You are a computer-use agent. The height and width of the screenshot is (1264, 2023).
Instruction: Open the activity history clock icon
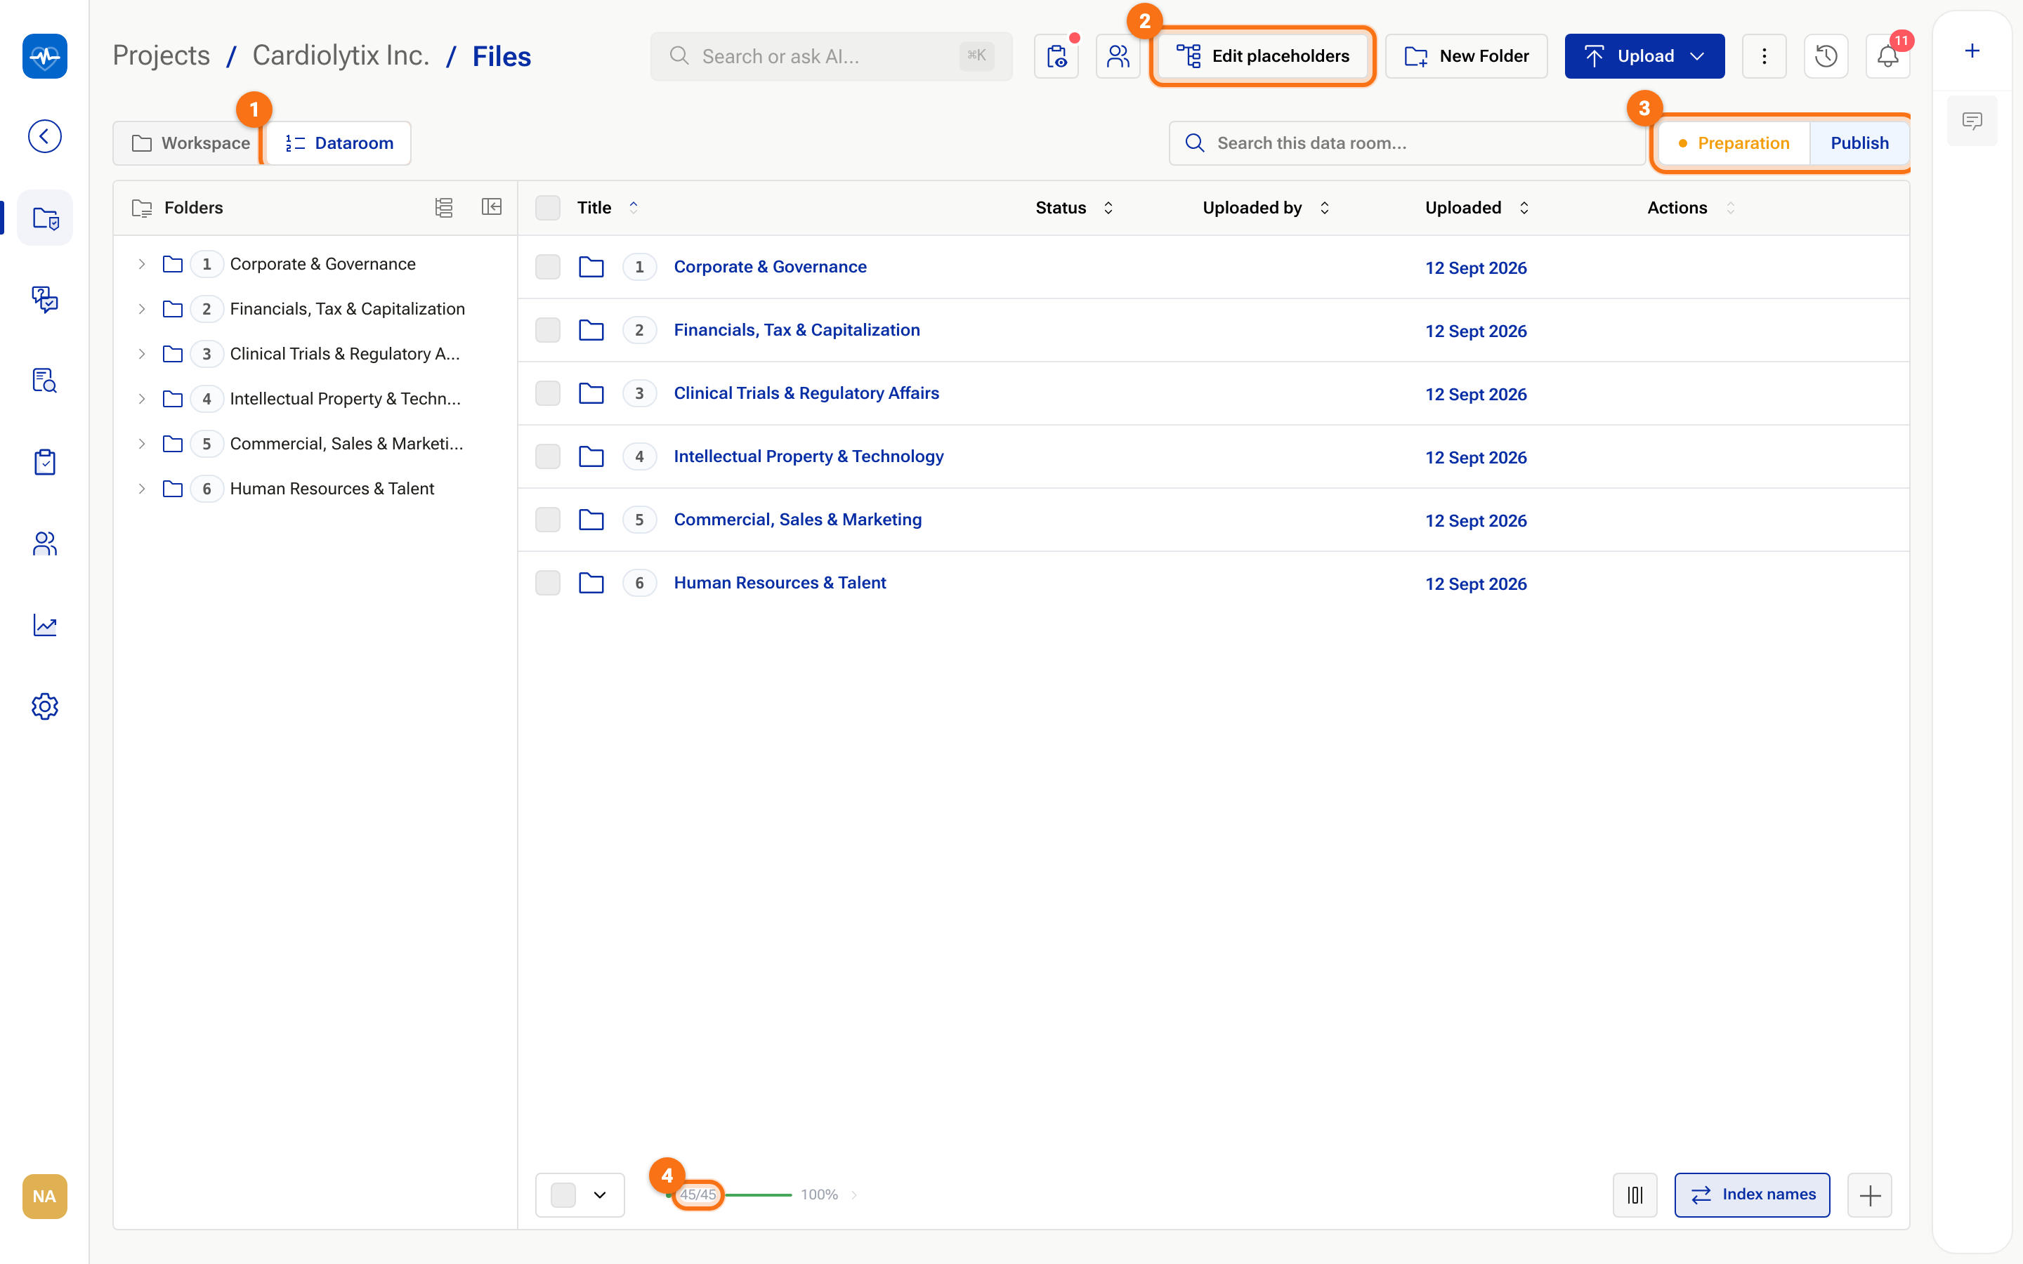click(x=1826, y=56)
